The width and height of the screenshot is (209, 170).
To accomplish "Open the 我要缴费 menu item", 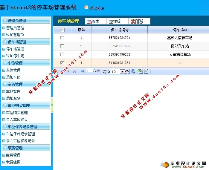I will coord(13,162).
